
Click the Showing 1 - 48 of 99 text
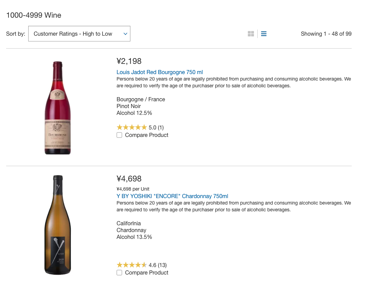click(x=326, y=34)
